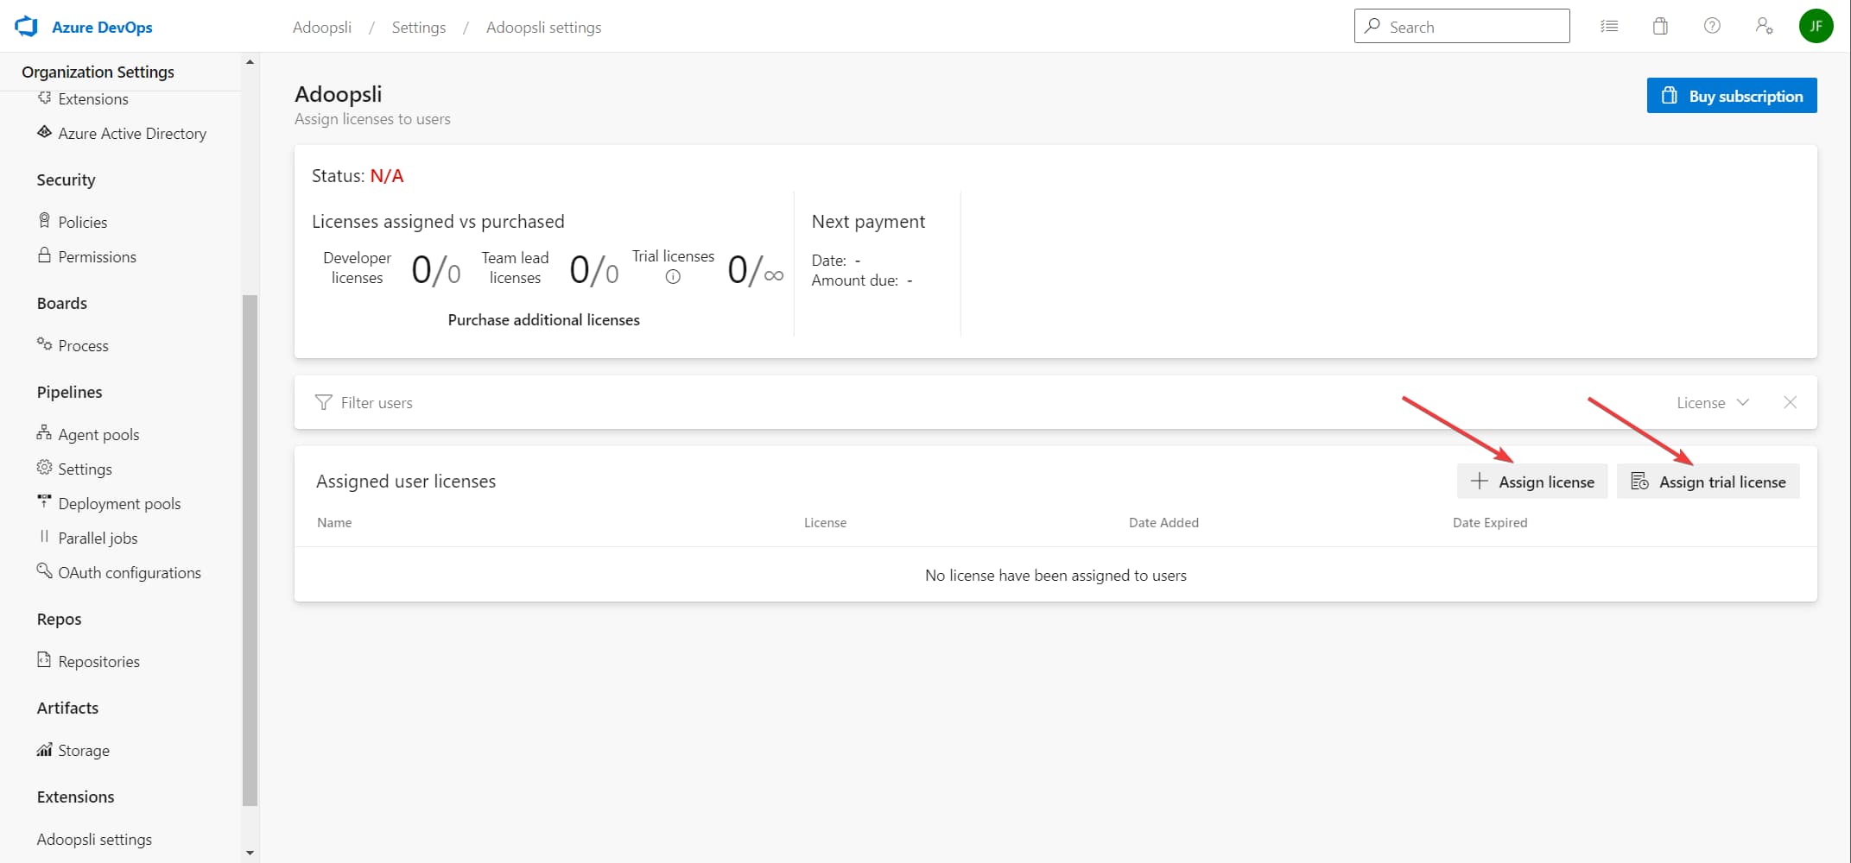Viewport: 1851px width, 863px height.
Task: Select Adoopsli settings in sidebar
Action: [94, 840]
